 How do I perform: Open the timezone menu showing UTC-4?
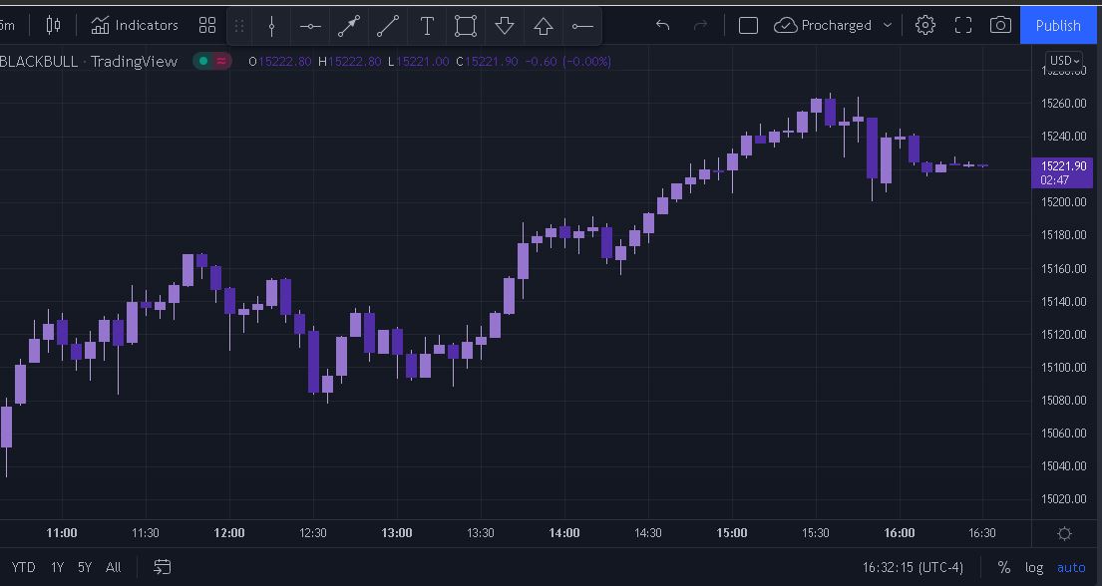coord(913,567)
